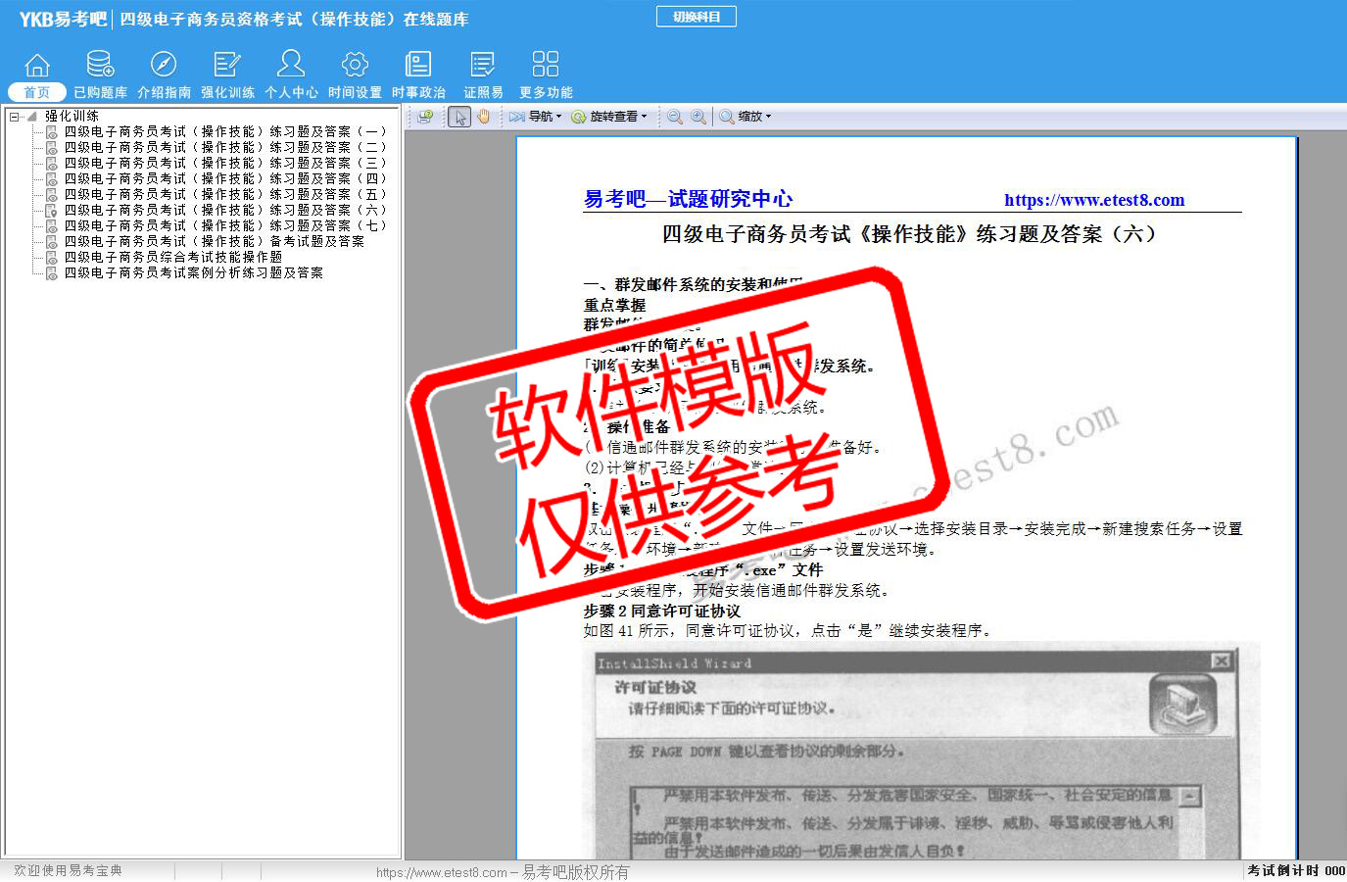Go to 首页 home icon

pos(37,75)
